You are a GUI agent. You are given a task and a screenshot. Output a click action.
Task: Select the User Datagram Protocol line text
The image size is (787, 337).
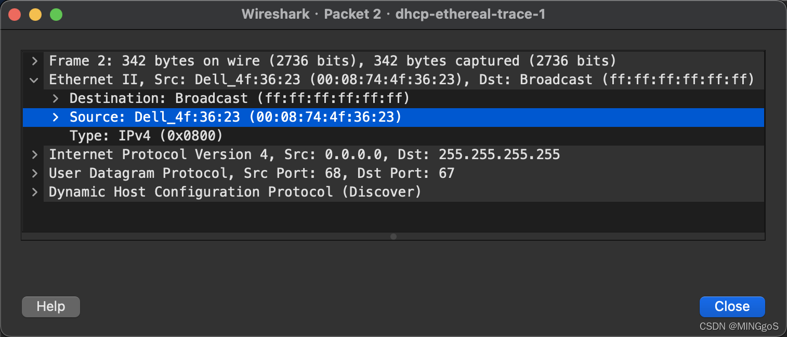click(x=252, y=174)
